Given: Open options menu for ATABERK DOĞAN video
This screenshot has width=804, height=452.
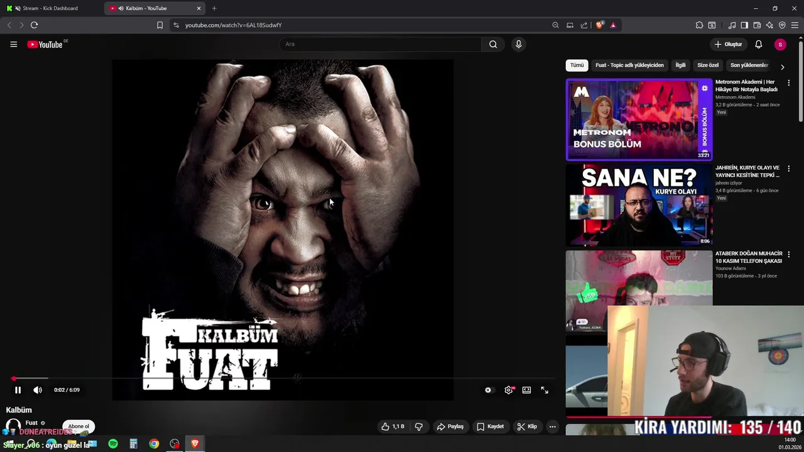Looking at the screenshot, I should click(789, 254).
